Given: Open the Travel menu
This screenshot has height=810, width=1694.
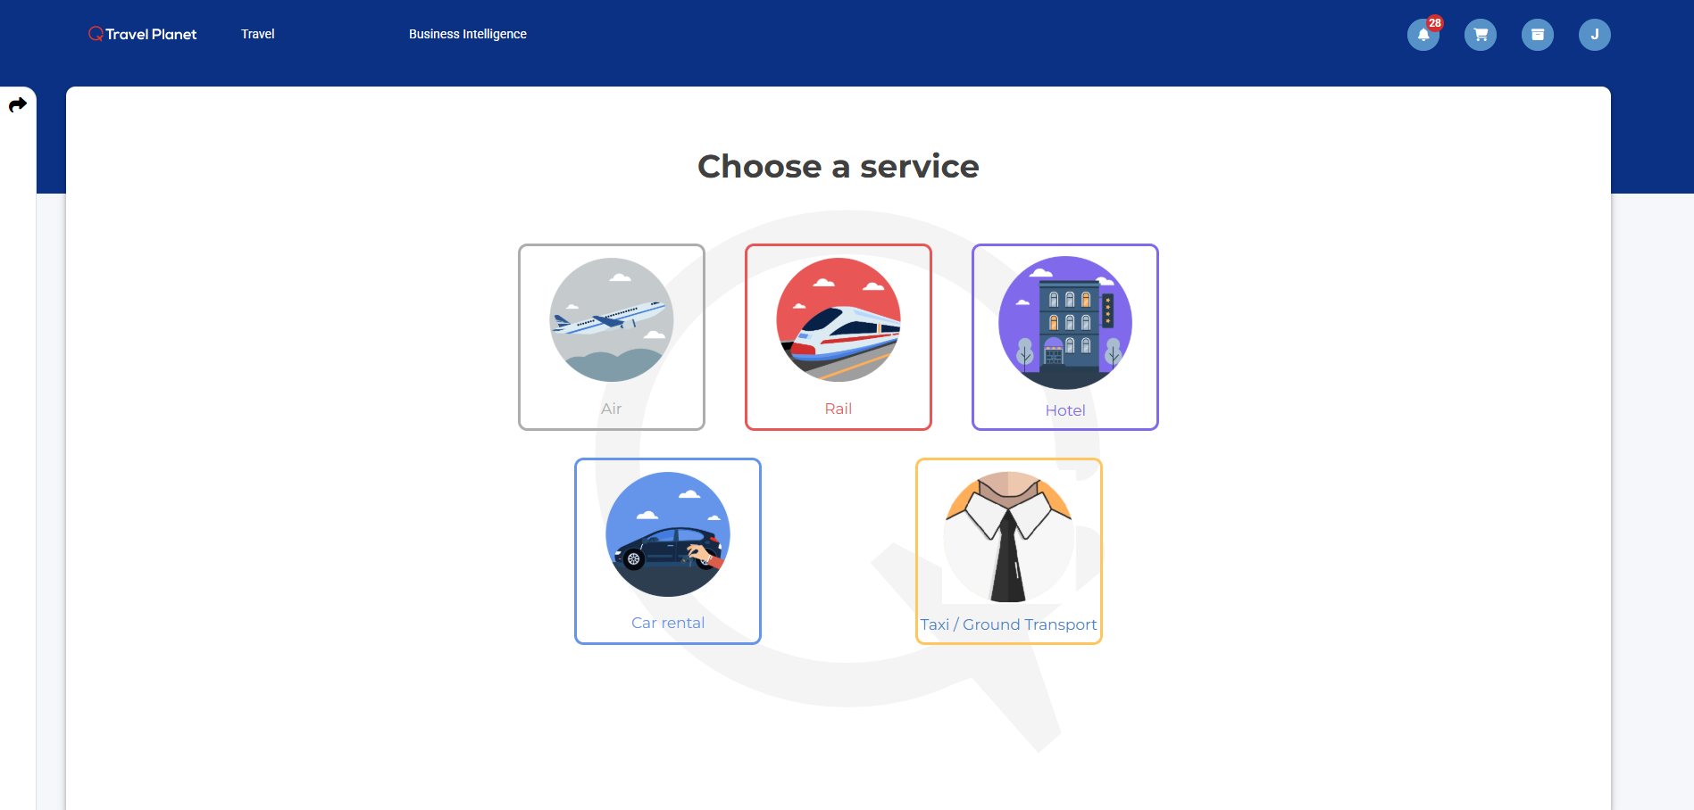Looking at the screenshot, I should [258, 34].
